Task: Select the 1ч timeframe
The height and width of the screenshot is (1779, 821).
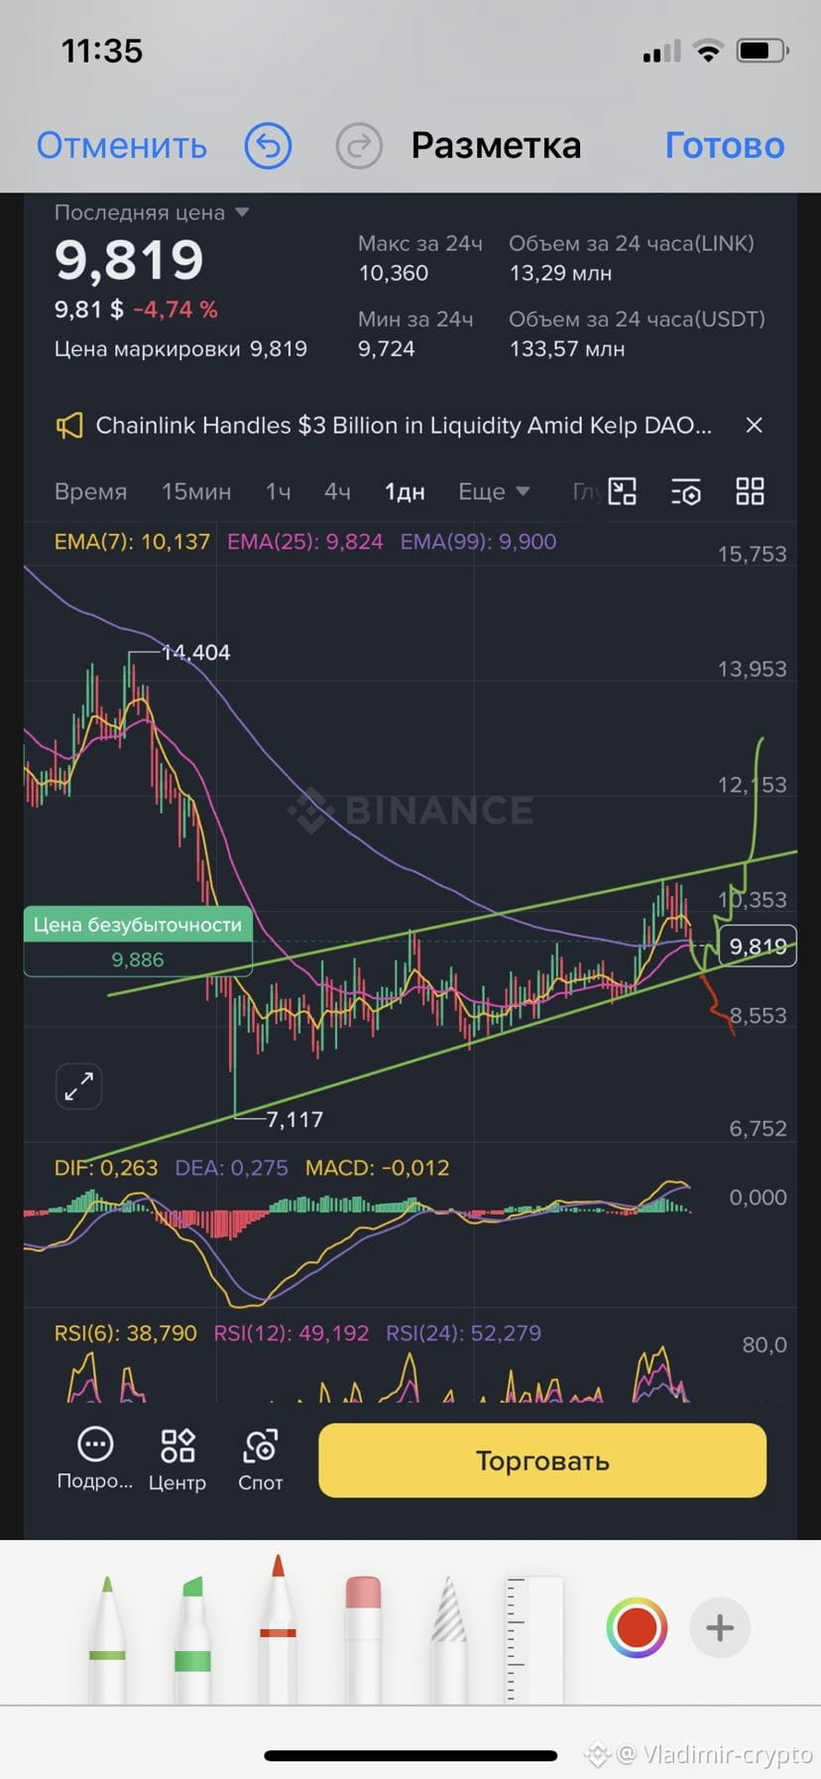Action: pyautogui.click(x=278, y=492)
